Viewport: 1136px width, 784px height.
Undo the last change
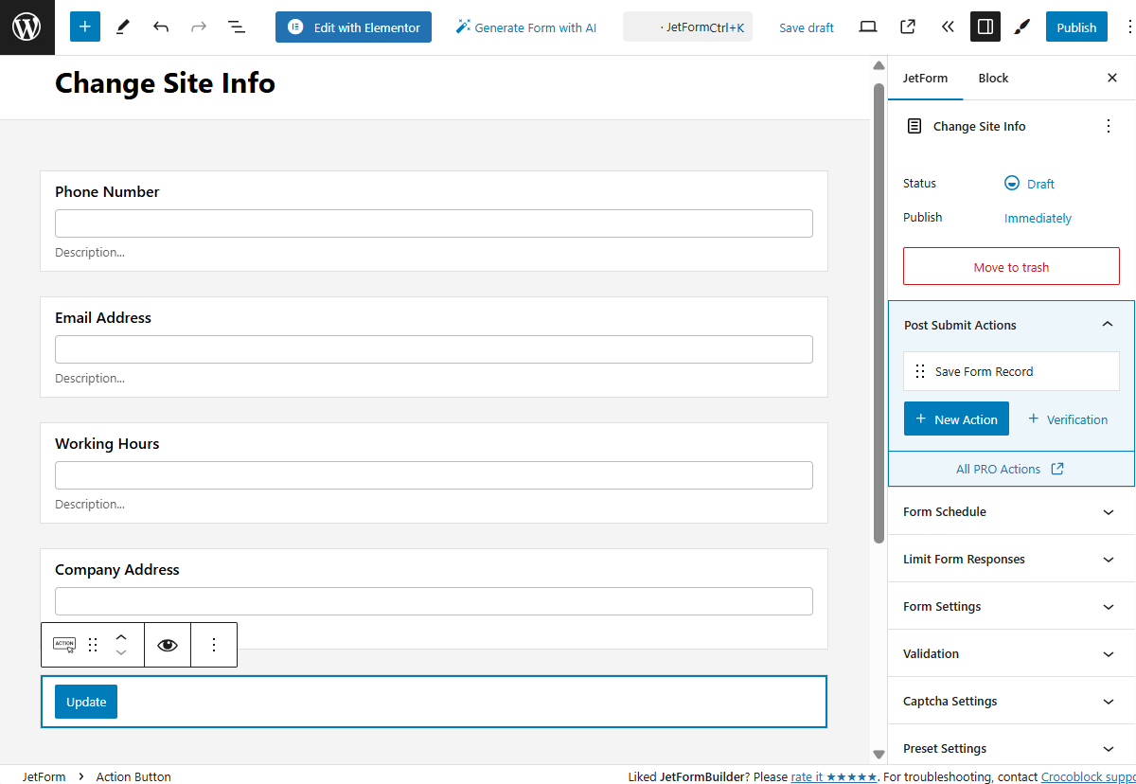tap(160, 27)
